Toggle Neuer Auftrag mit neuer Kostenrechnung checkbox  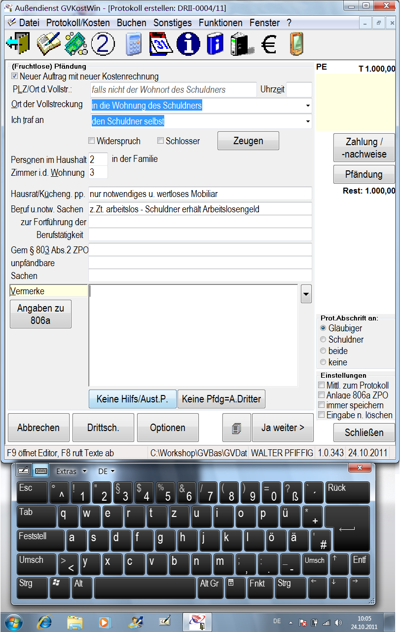(15, 77)
